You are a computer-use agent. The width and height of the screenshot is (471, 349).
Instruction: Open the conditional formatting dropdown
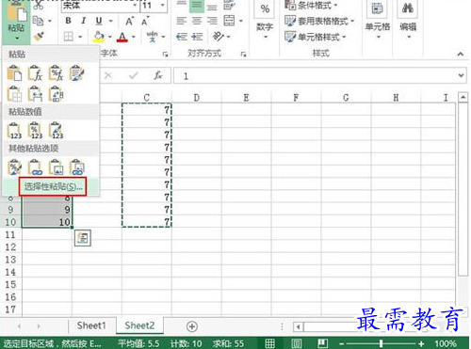pyautogui.click(x=311, y=6)
